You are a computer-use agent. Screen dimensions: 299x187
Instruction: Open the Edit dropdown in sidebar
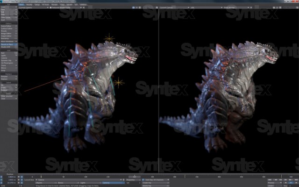click(9, 12)
